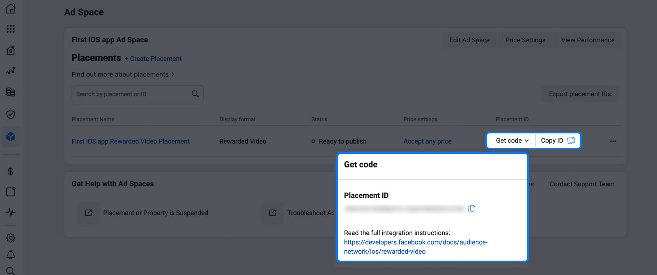Open First iOS app Rewarded Video Placement

131,141
